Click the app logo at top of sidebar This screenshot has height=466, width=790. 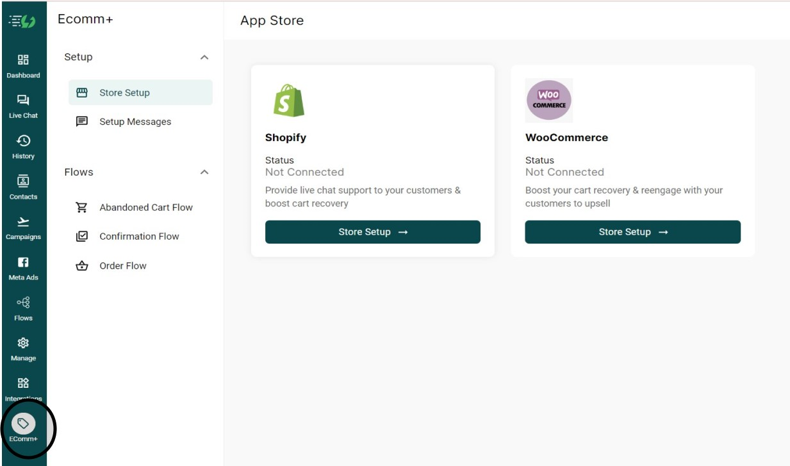pyautogui.click(x=22, y=21)
